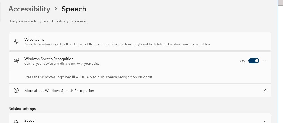Click Windows logo glyph in Ctrl + S shortcut line
Image resolution: width=283 pixels, height=123 pixels.
(73, 77)
